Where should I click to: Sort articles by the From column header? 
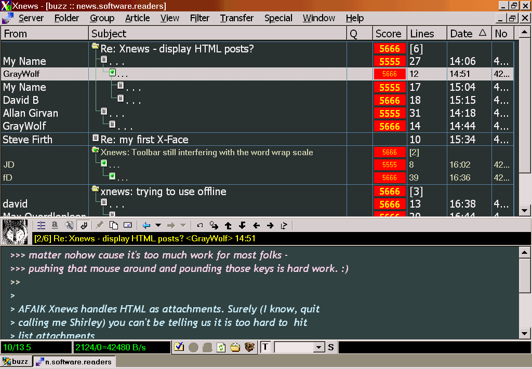click(x=44, y=34)
